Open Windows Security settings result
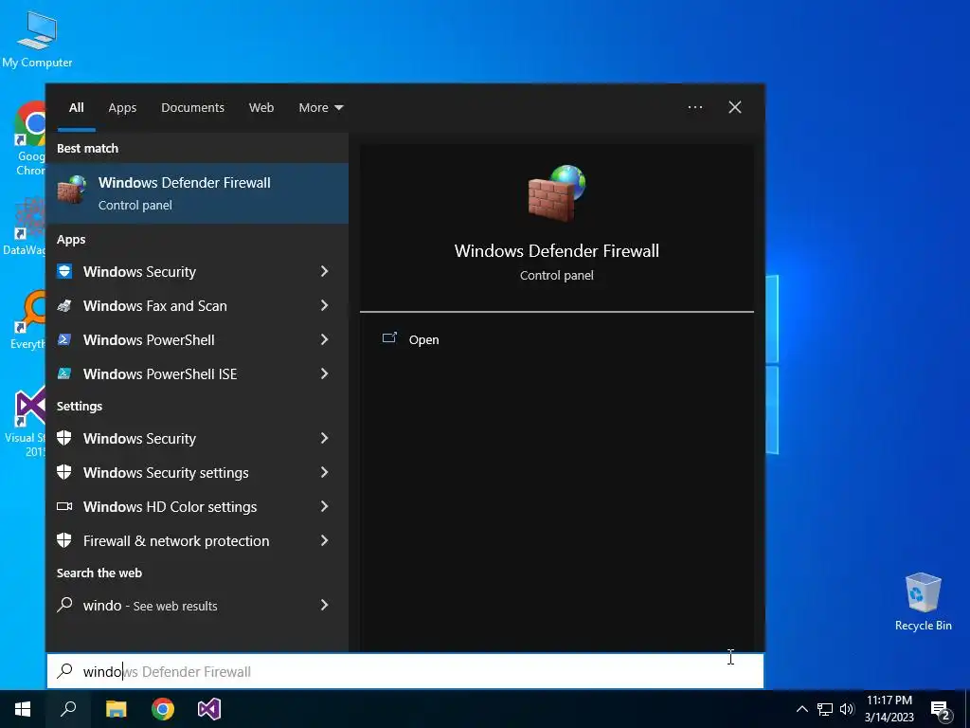The image size is (970, 728). coord(197,472)
